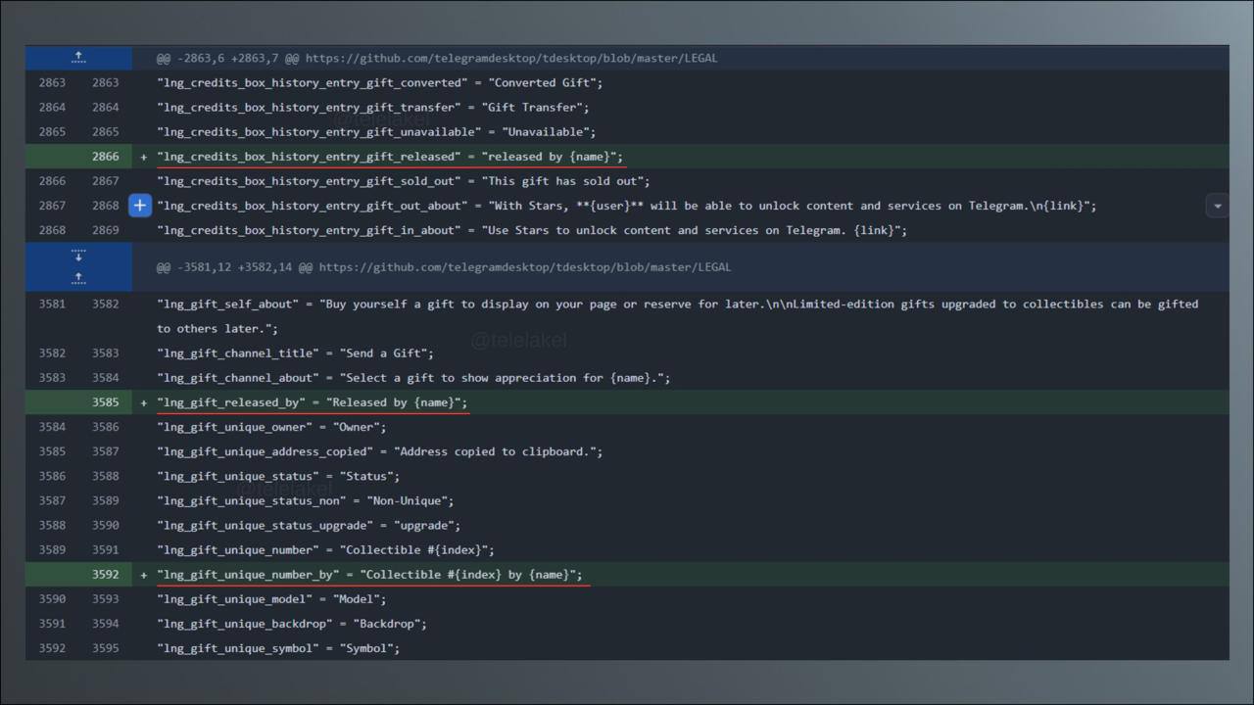Click old line number 3581
This screenshot has height=705, width=1254.
coord(53,305)
